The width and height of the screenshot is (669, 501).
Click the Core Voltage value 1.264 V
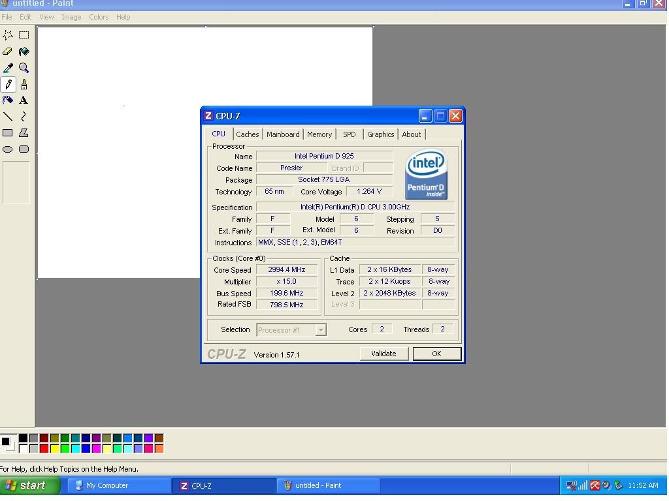[369, 191]
